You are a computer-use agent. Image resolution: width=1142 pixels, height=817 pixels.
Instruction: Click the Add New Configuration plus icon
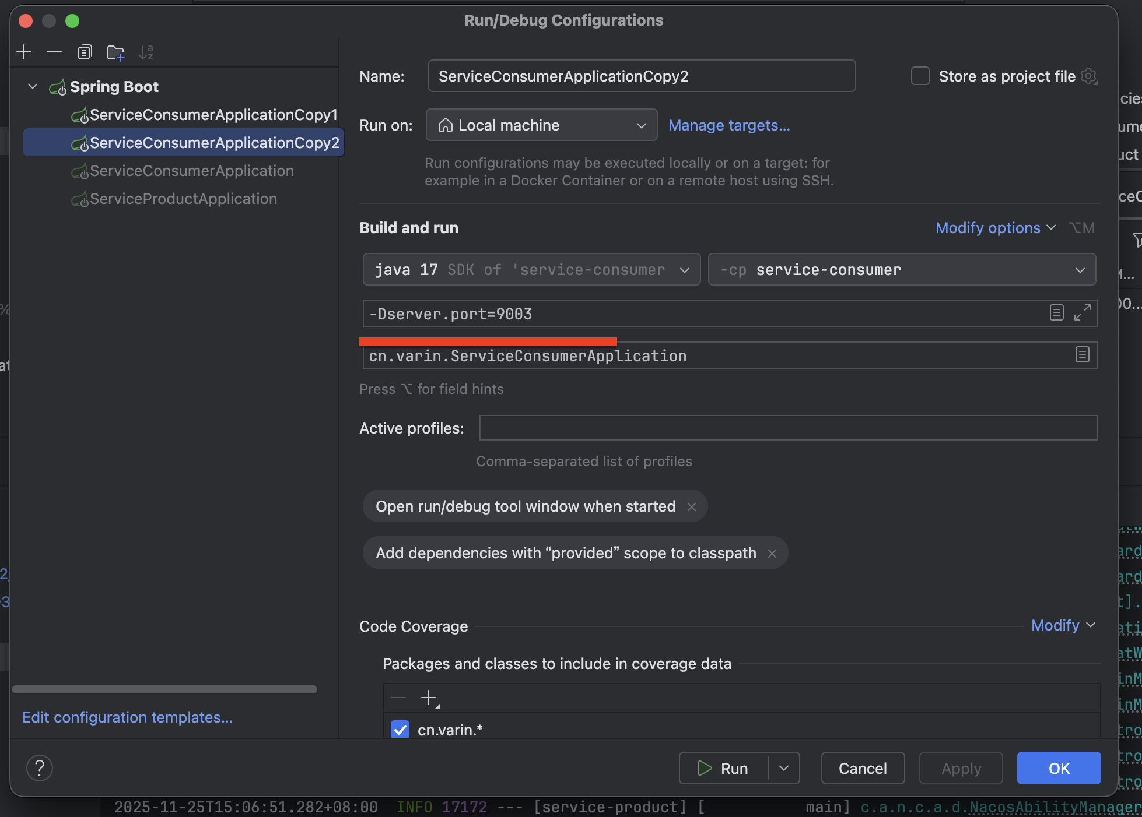pos(24,52)
